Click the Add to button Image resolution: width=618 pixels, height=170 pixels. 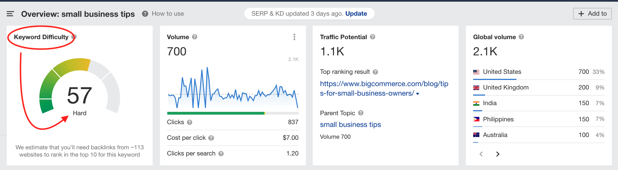click(592, 13)
